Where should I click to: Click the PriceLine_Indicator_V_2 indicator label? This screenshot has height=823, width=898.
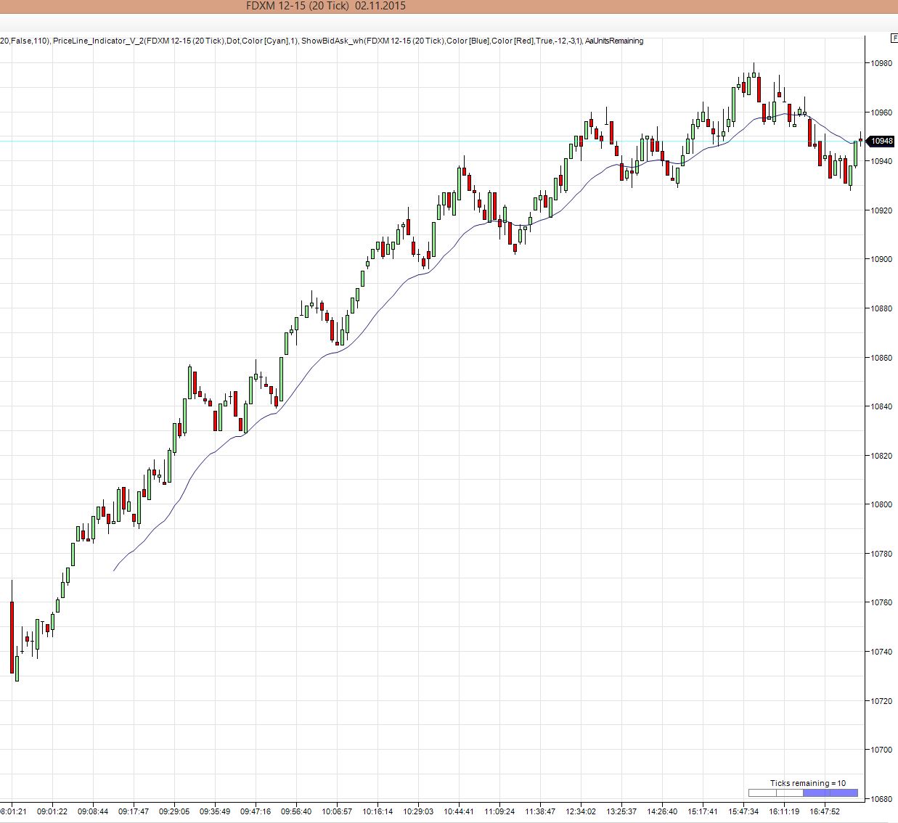[175, 41]
